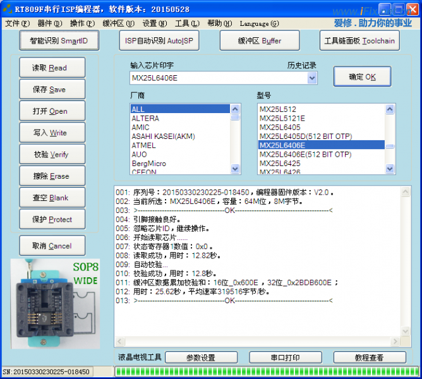Screen dimensions: 422x379
Task: Open the Operation (P) menu
Action: pyautogui.click(x=82, y=24)
